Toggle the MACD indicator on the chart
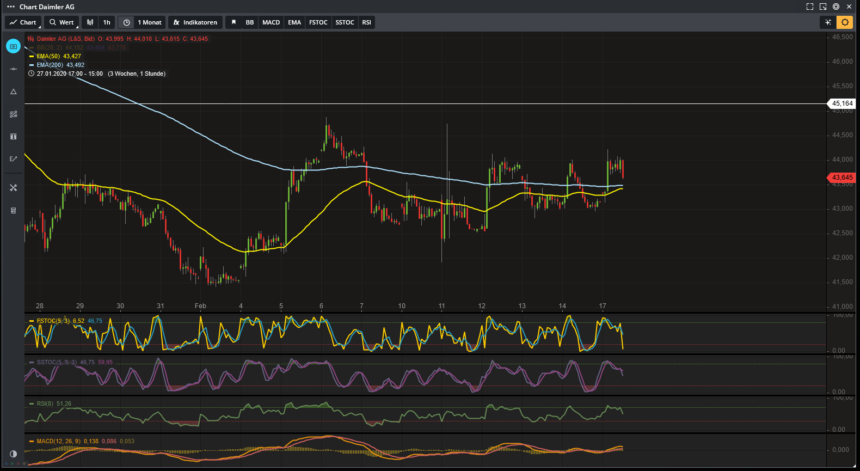 271,22
